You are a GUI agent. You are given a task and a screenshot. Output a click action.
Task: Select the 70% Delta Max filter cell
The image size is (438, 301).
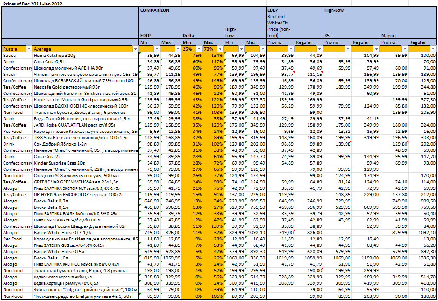[213, 49]
